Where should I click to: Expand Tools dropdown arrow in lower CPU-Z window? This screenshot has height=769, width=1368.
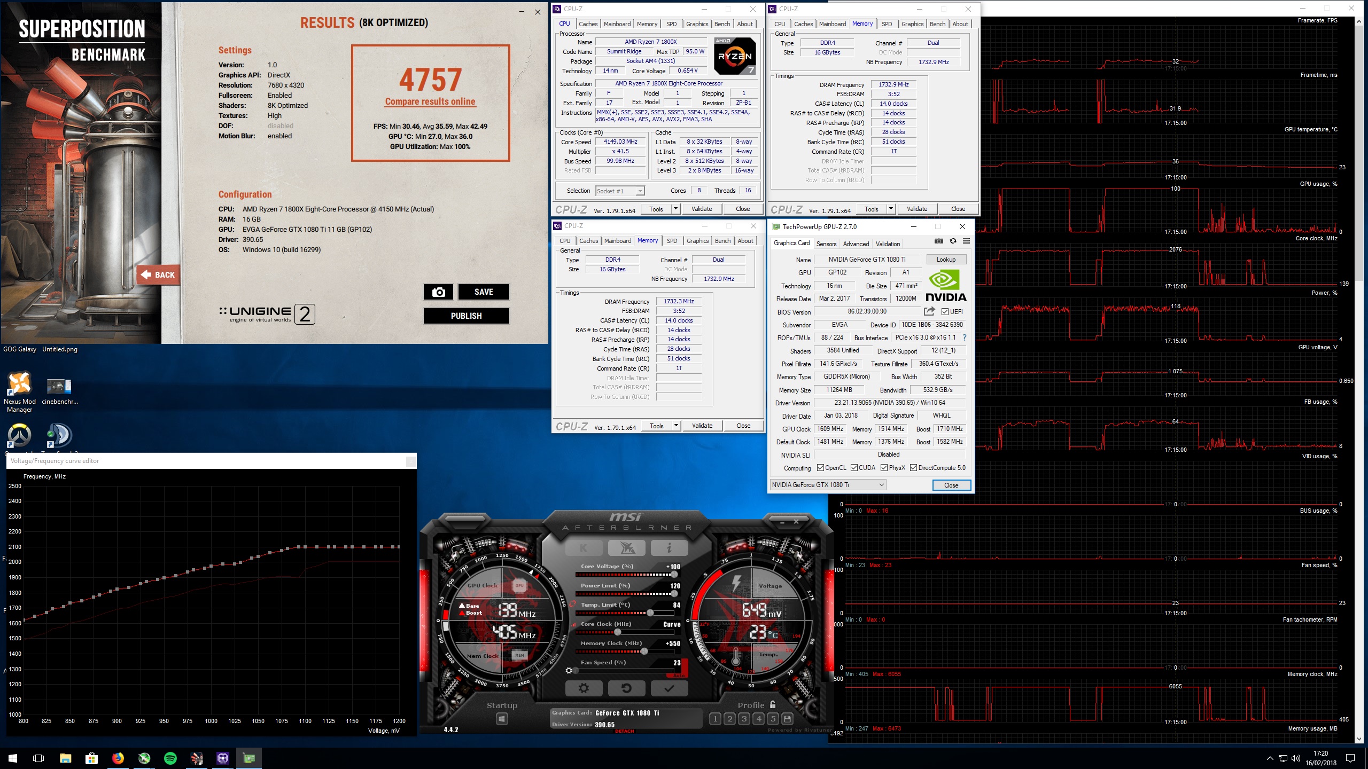pos(676,426)
